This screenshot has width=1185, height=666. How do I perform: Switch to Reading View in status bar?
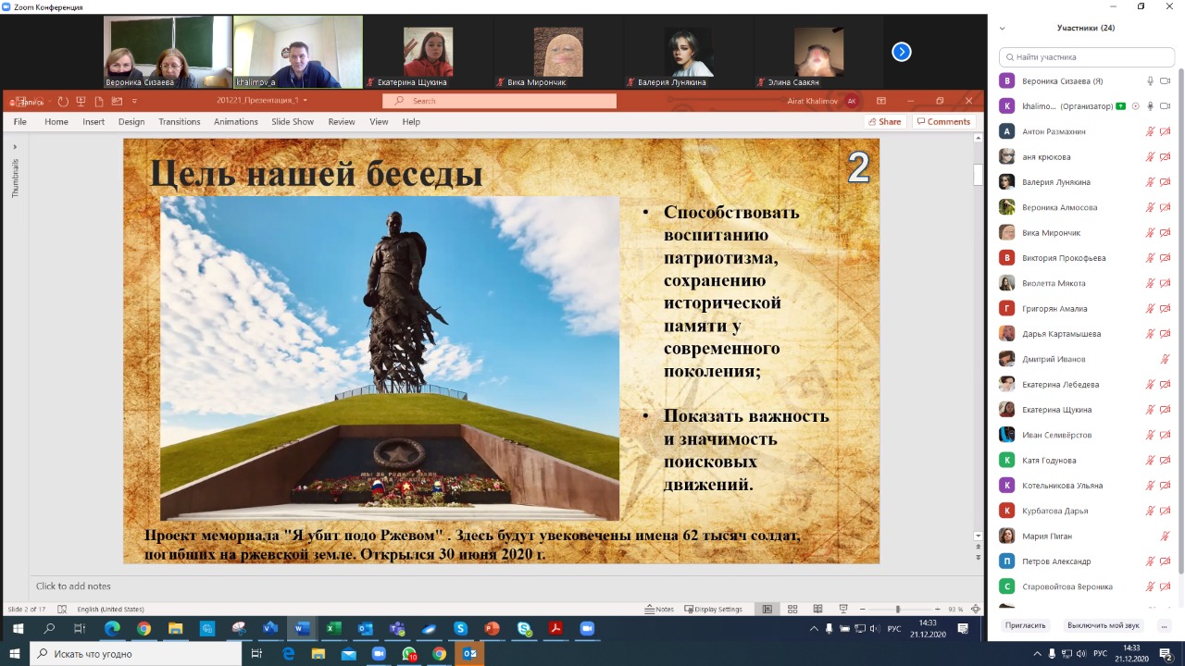pyautogui.click(x=817, y=610)
